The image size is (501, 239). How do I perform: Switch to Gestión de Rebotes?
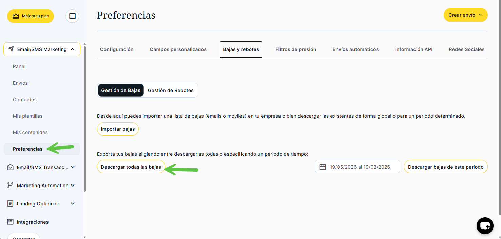coord(171,90)
